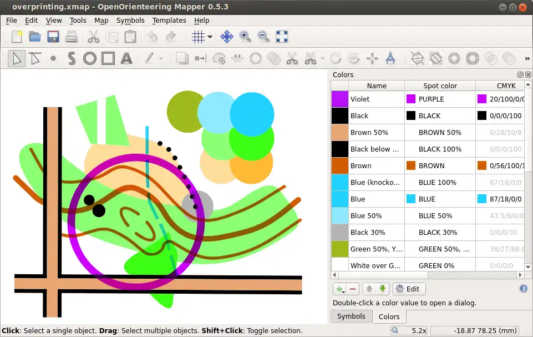Pick the Draw rectangles tool
Viewport: 533px width, 337px height.
(x=108, y=58)
